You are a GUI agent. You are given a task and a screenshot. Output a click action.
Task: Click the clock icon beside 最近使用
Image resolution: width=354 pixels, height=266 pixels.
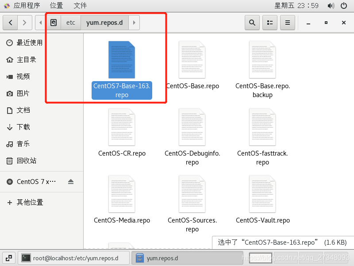[x=9, y=43]
